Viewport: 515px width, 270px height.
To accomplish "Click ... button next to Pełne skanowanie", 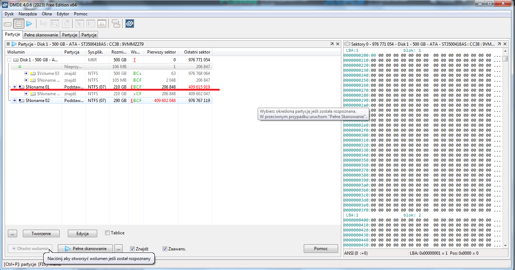I will (119, 249).
